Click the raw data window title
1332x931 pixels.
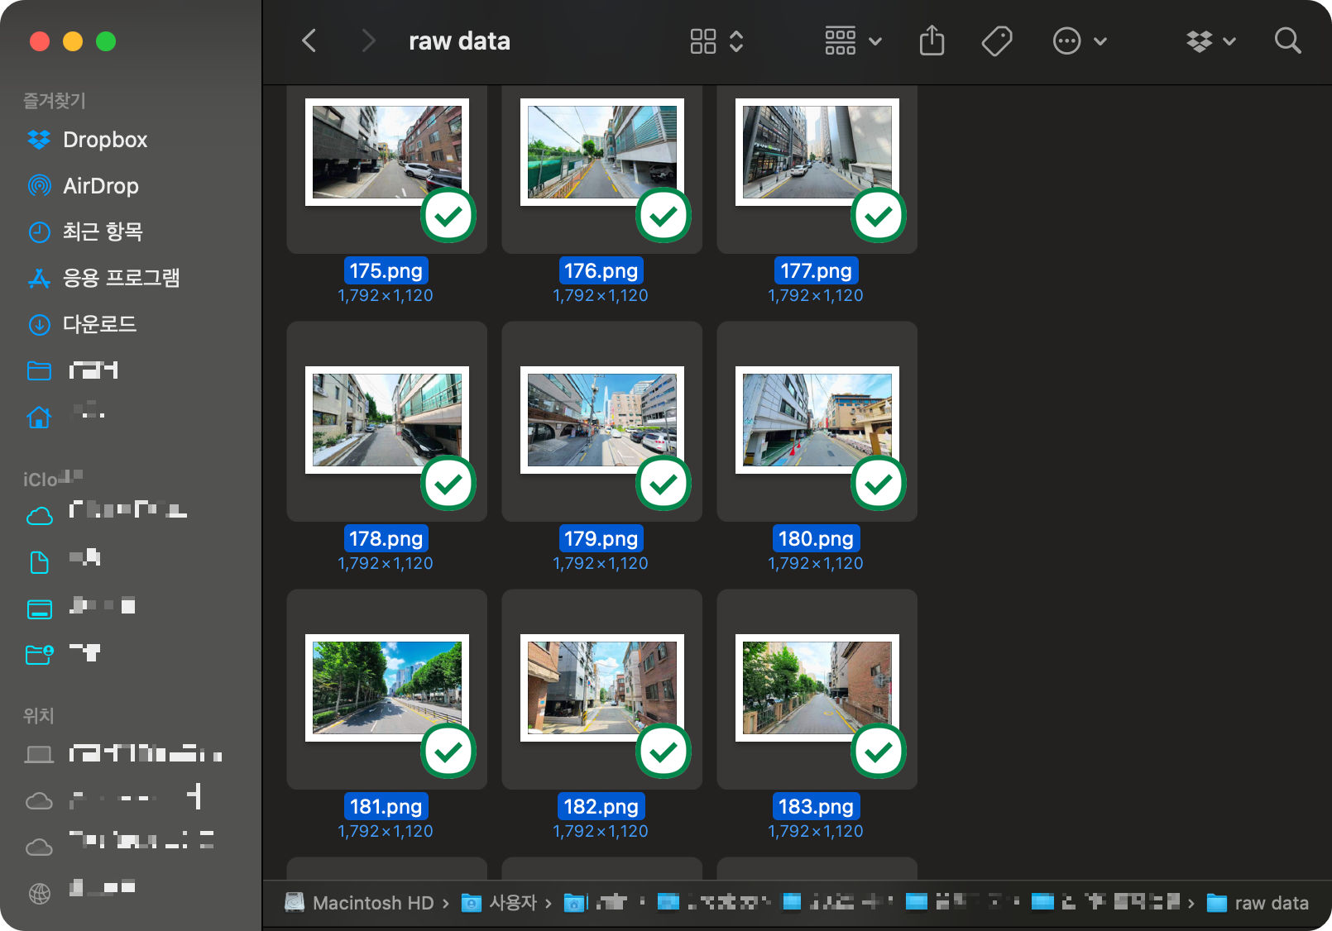pyautogui.click(x=459, y=41)
